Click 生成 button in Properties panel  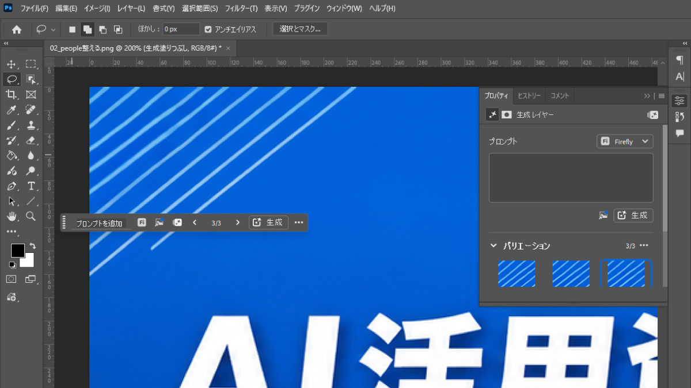click(633, 215)
